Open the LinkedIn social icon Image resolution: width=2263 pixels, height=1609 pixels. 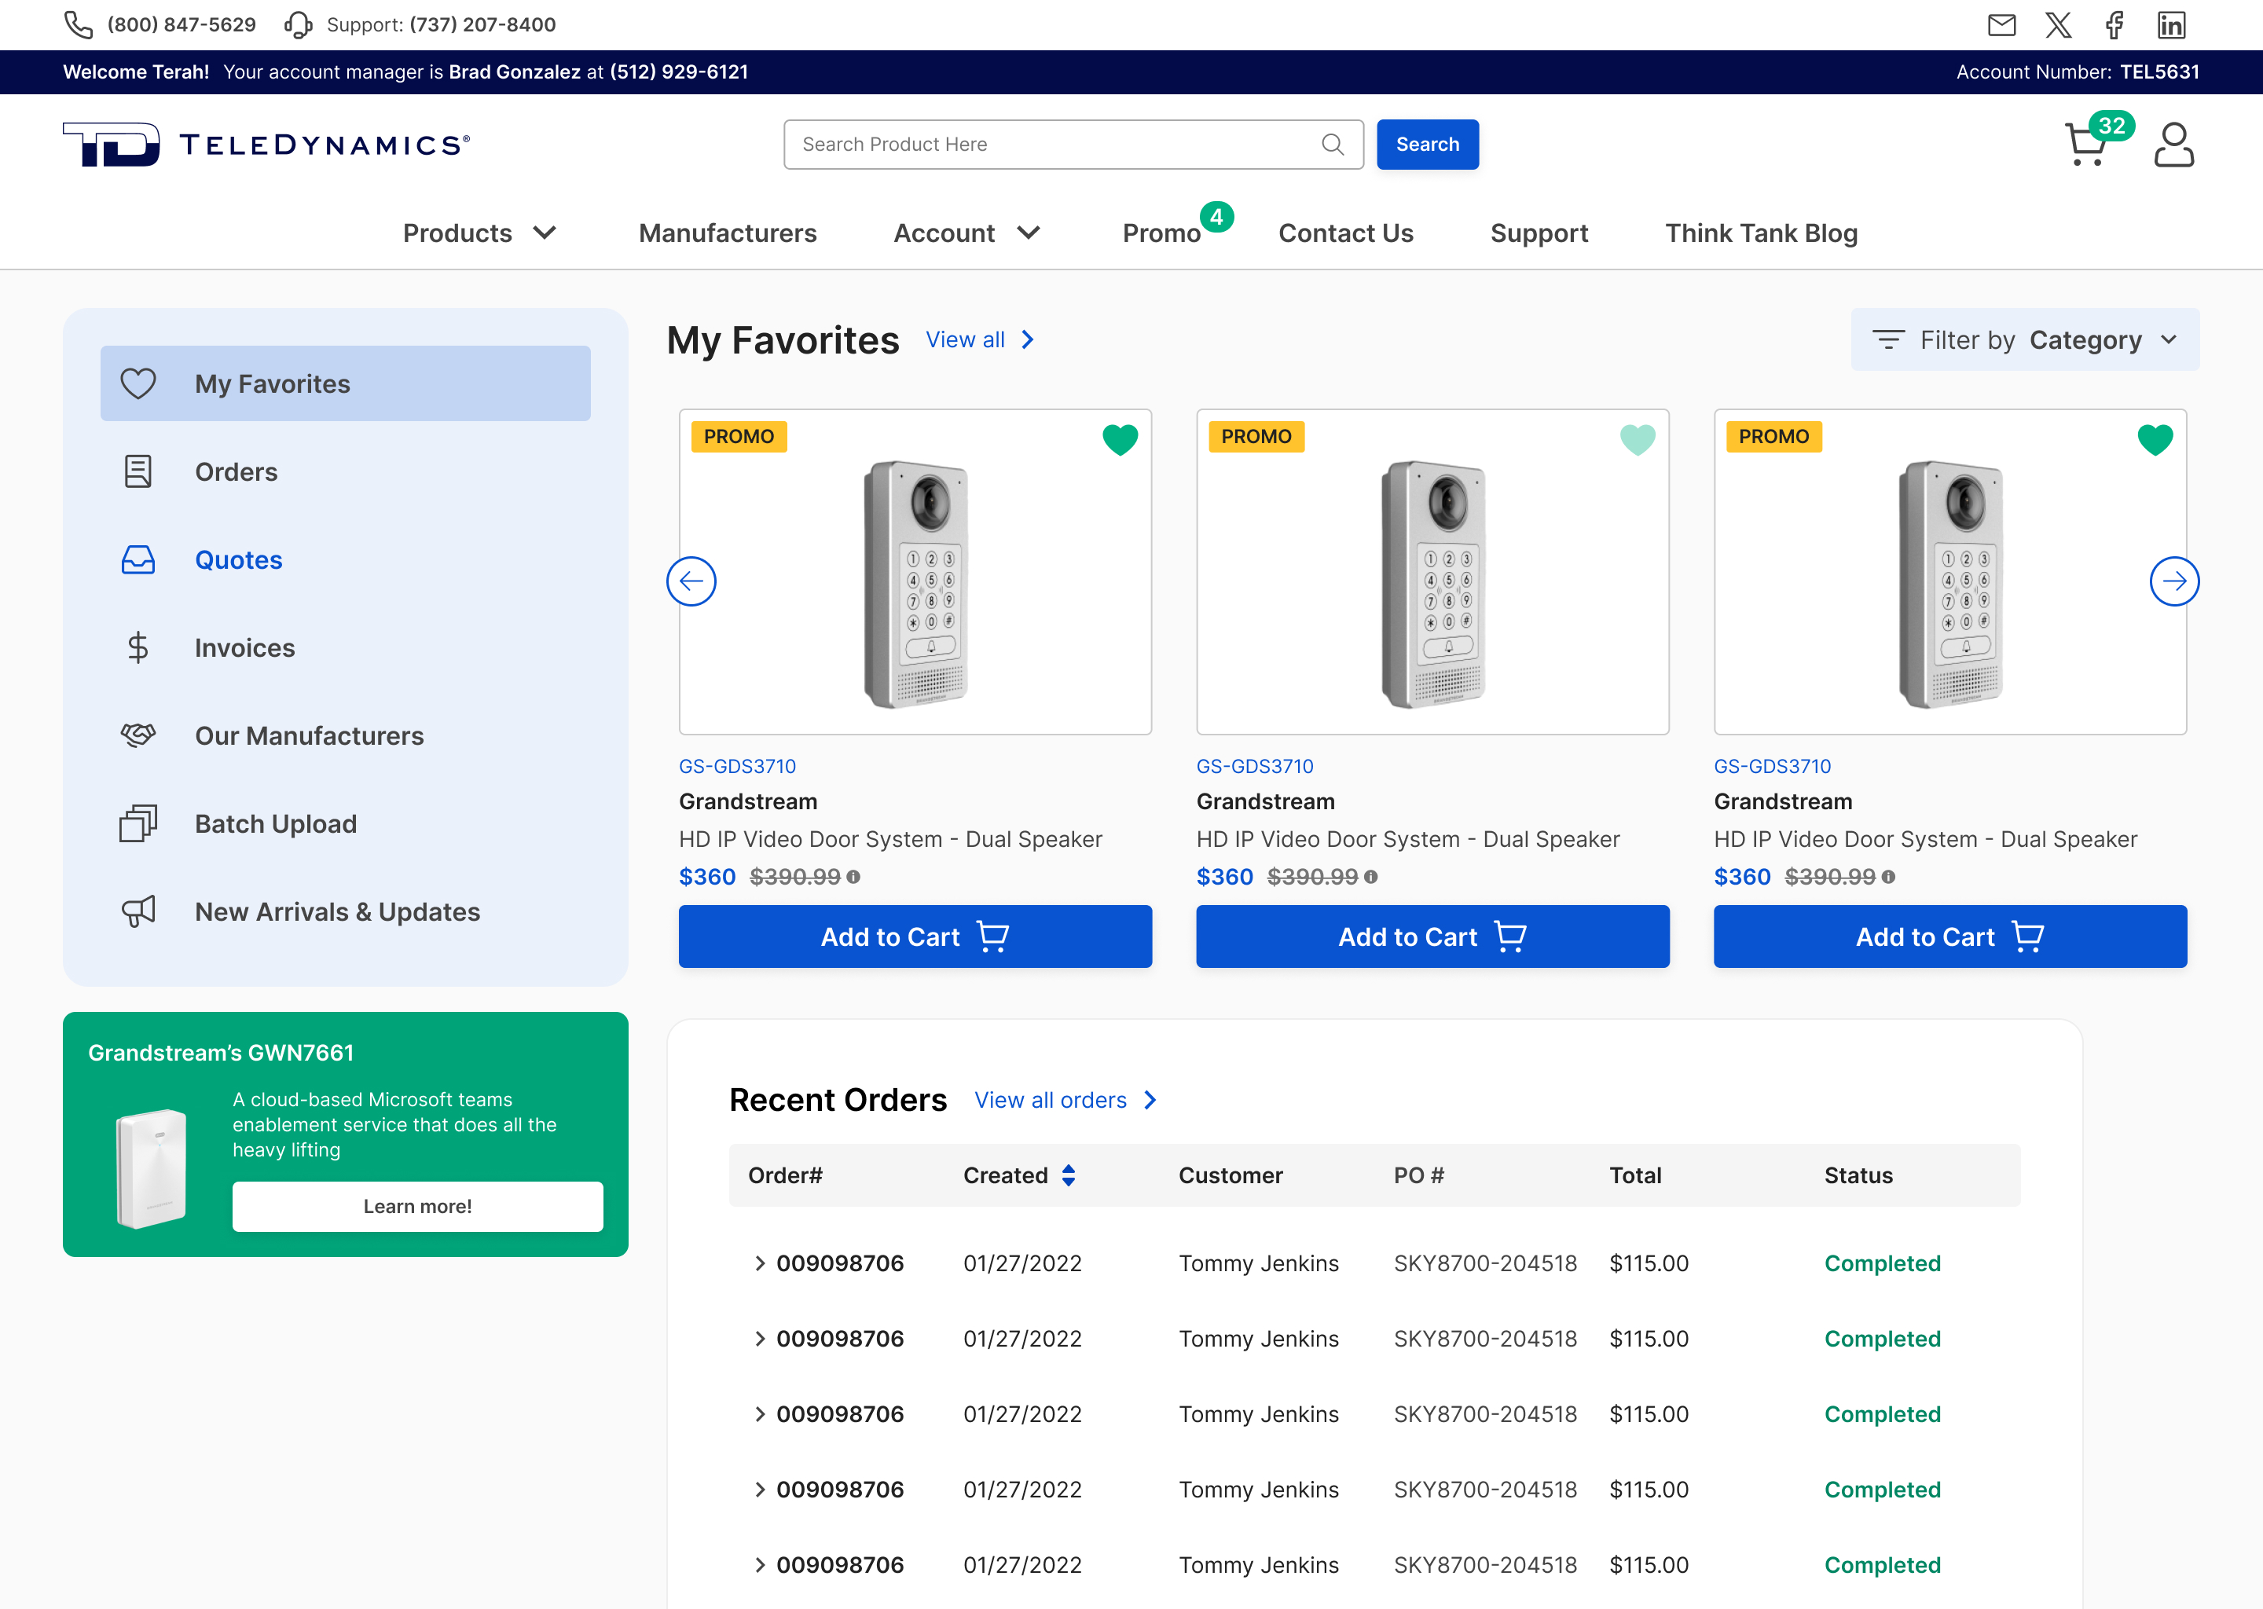pyautogui.click(x=2171, y=25)
